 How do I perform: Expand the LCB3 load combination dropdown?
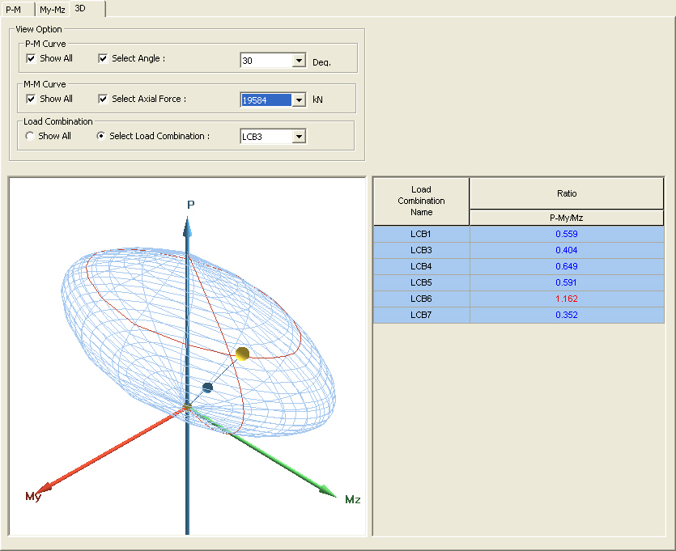coord(299,137)
